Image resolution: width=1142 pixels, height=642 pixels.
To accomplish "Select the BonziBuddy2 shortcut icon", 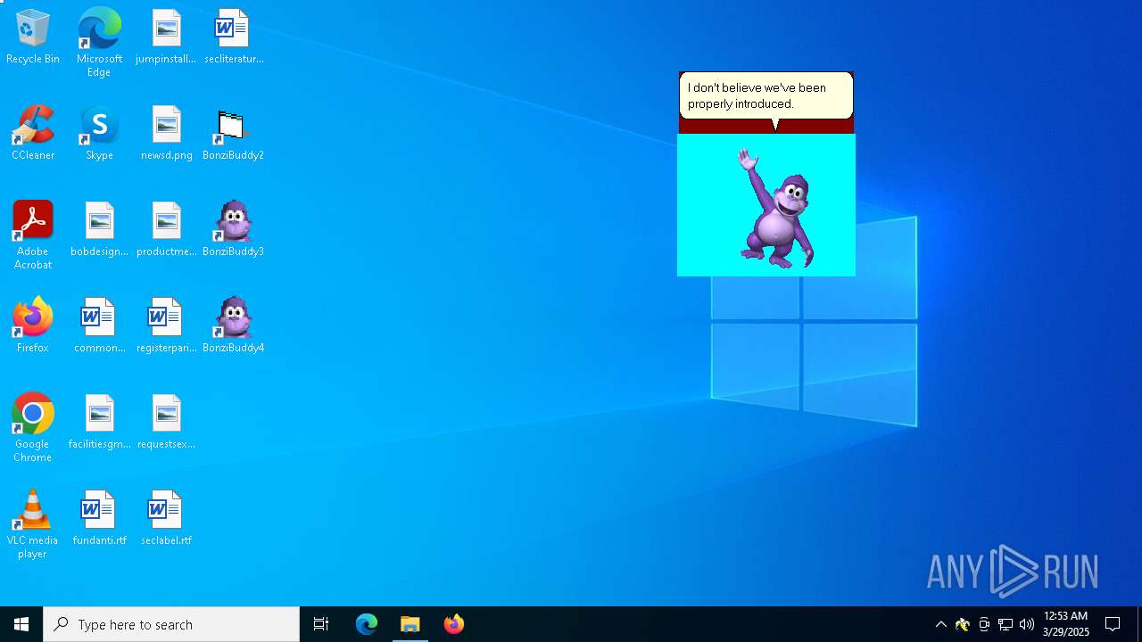I will click(233, 133).
